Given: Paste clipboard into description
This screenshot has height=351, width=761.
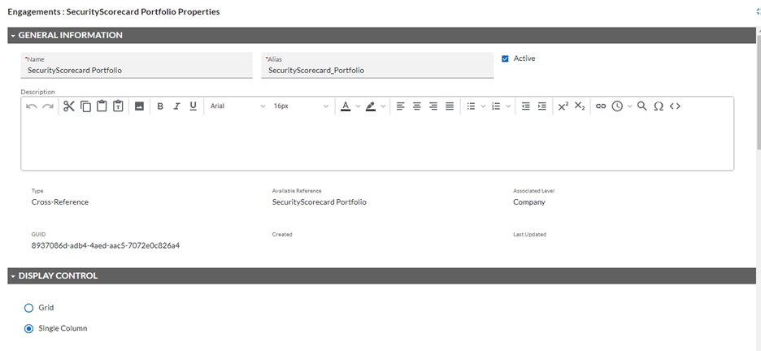Looking at the screenshot, I should 102,106.
